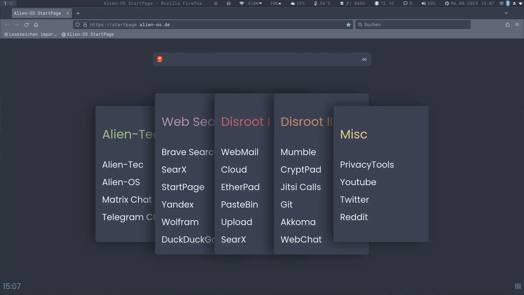Click the apps grid icon in status bar

tap(216, 3)
